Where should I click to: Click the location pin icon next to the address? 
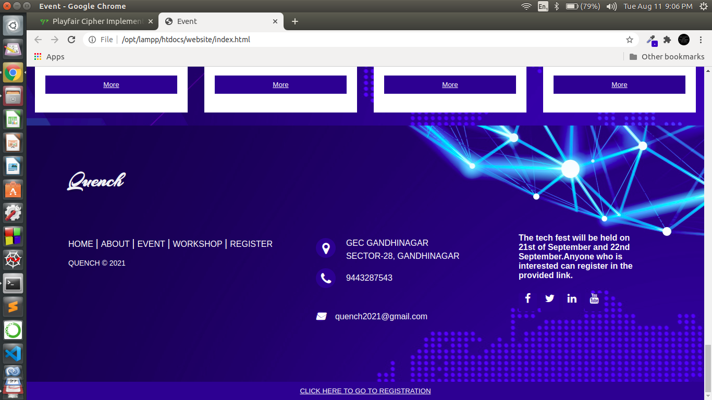click(x=326, y=248)
